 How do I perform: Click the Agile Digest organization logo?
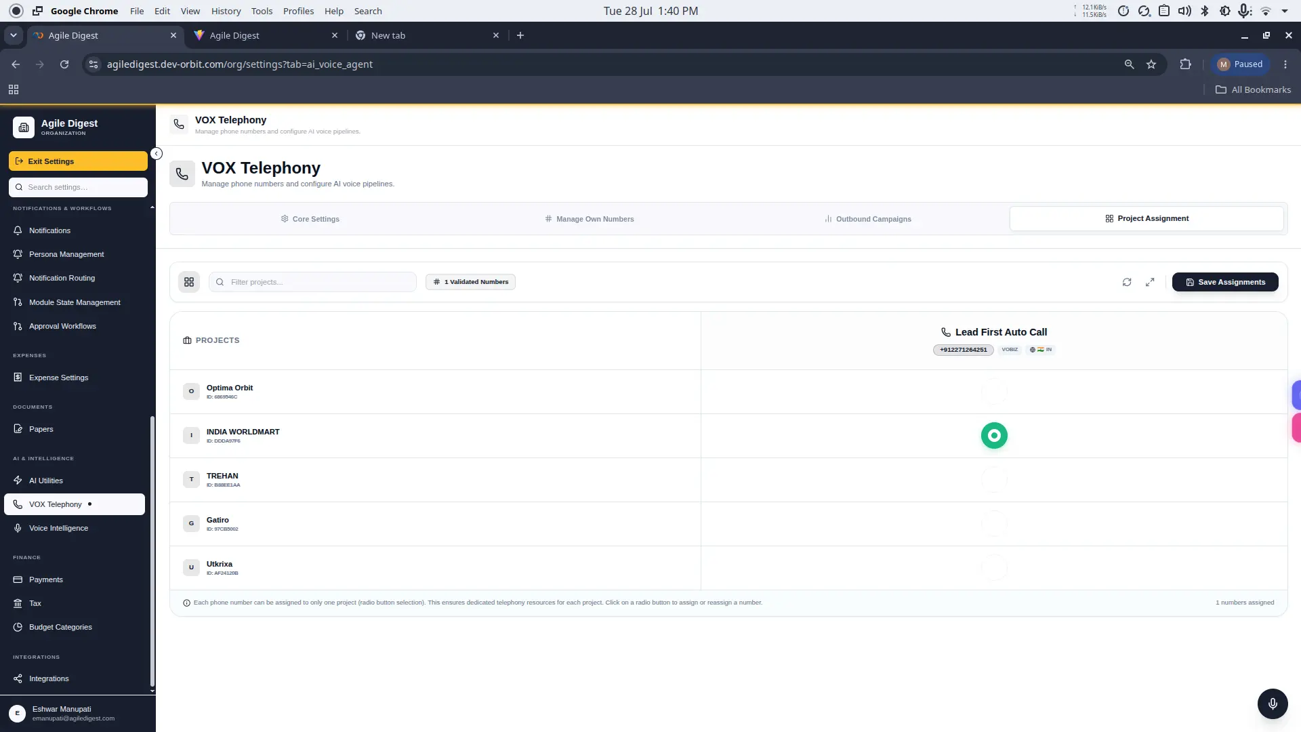pos(24,127)
